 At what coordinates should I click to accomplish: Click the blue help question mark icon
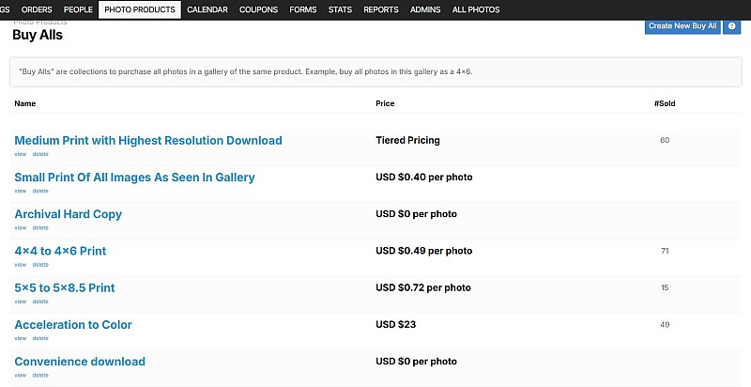(731, 26)
